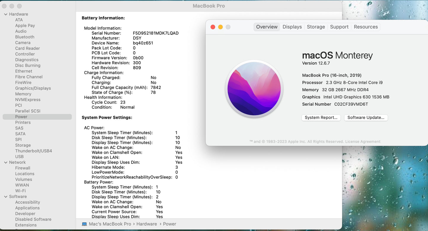The height and width of the screenshot is (231, 428).
Task: Select Bluetooth in the Hardware list
Action: pyautogui.click(x=25, y=37)
